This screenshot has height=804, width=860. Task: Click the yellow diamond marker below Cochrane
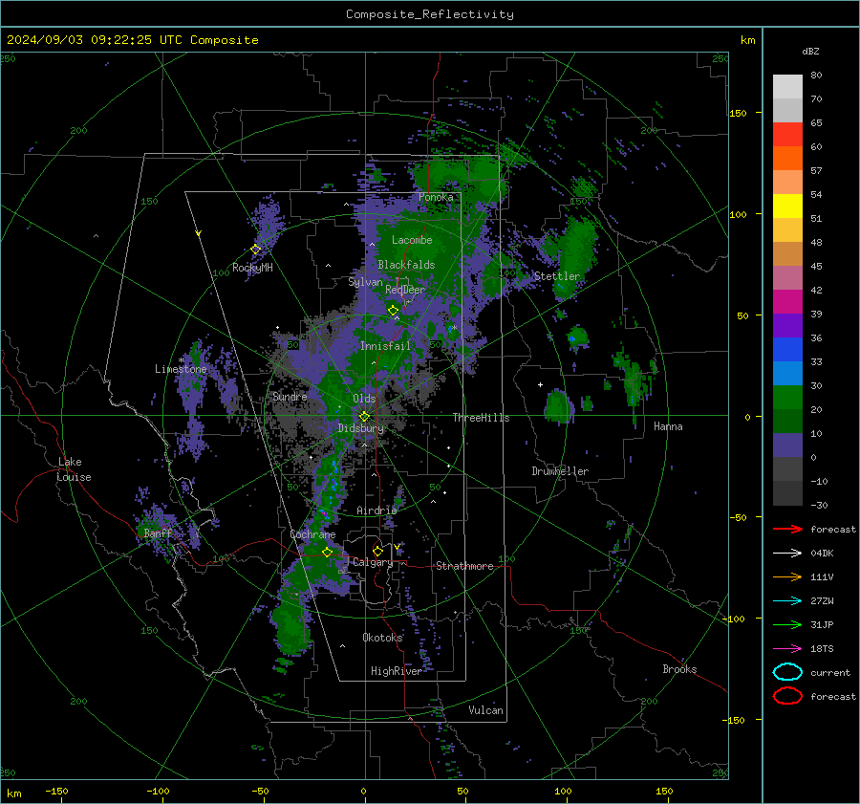(327, 552)
